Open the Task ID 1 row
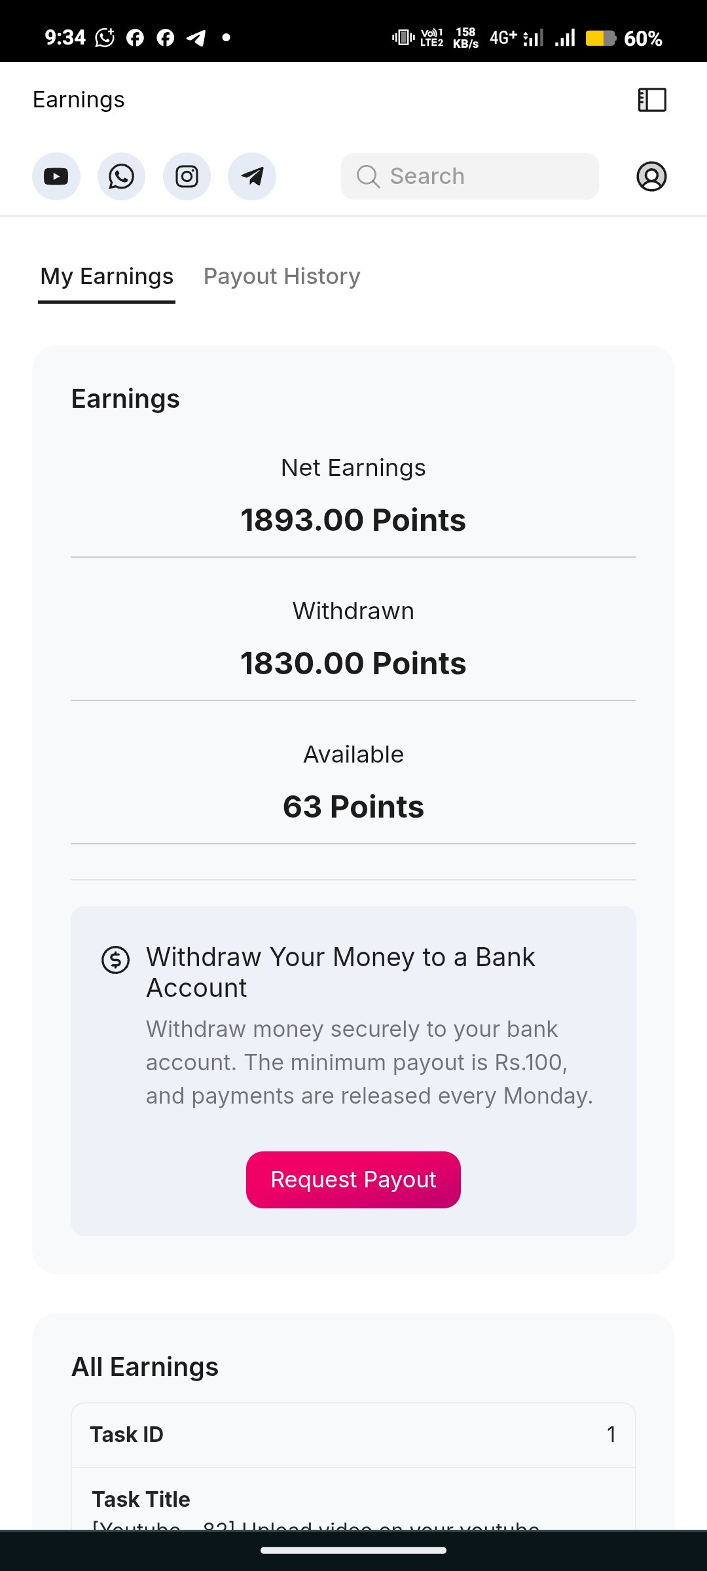The image size is (707, 1571). pyautogui.click(x=353, y=1435)
